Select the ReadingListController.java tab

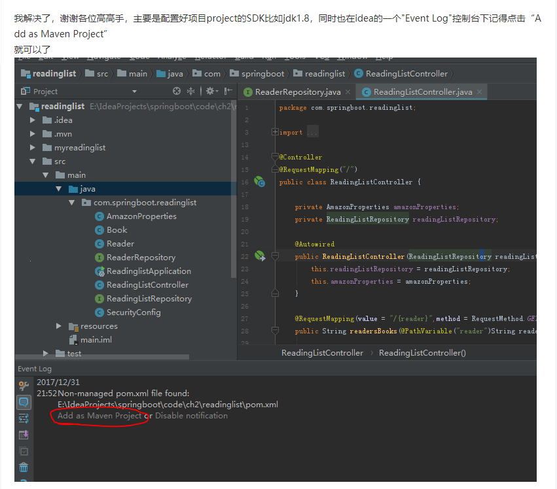(x=422, y=92)
